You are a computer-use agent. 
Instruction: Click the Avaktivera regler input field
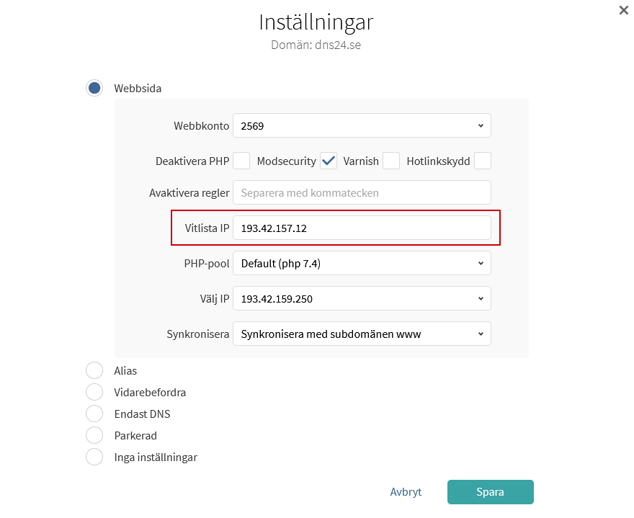[362, 192]
